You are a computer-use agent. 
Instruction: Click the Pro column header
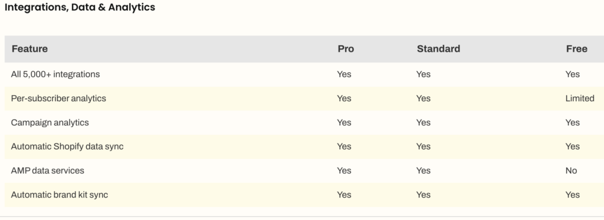click(346, 49)
